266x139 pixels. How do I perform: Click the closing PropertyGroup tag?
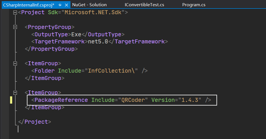(x=51, y=49)
